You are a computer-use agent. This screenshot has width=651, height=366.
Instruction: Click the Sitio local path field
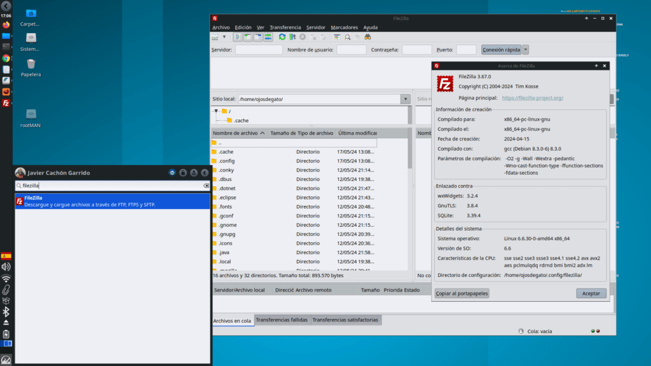pyautogui.click(x=319, y=99)
